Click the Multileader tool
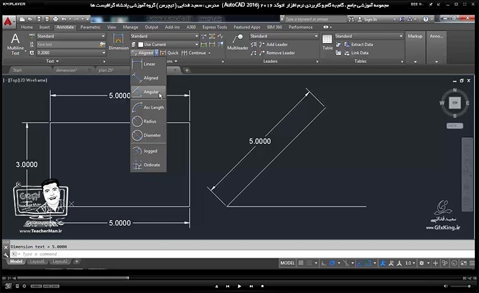Screen dimensions: 479x293 click(x=238, y=42)
